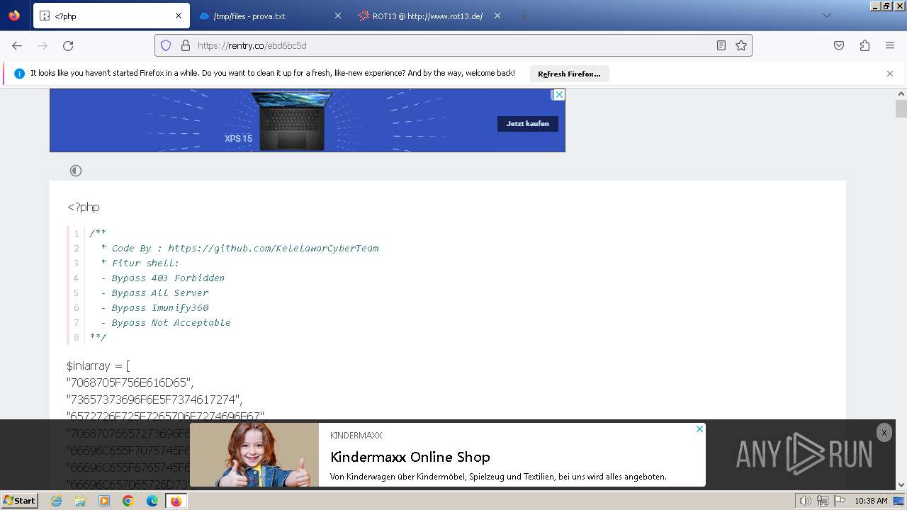Screen dimensions: 907x510
Task: Click the "73657373696F6E5F7374617274" string
Action: pyautogui.click(x=154, y=400)
